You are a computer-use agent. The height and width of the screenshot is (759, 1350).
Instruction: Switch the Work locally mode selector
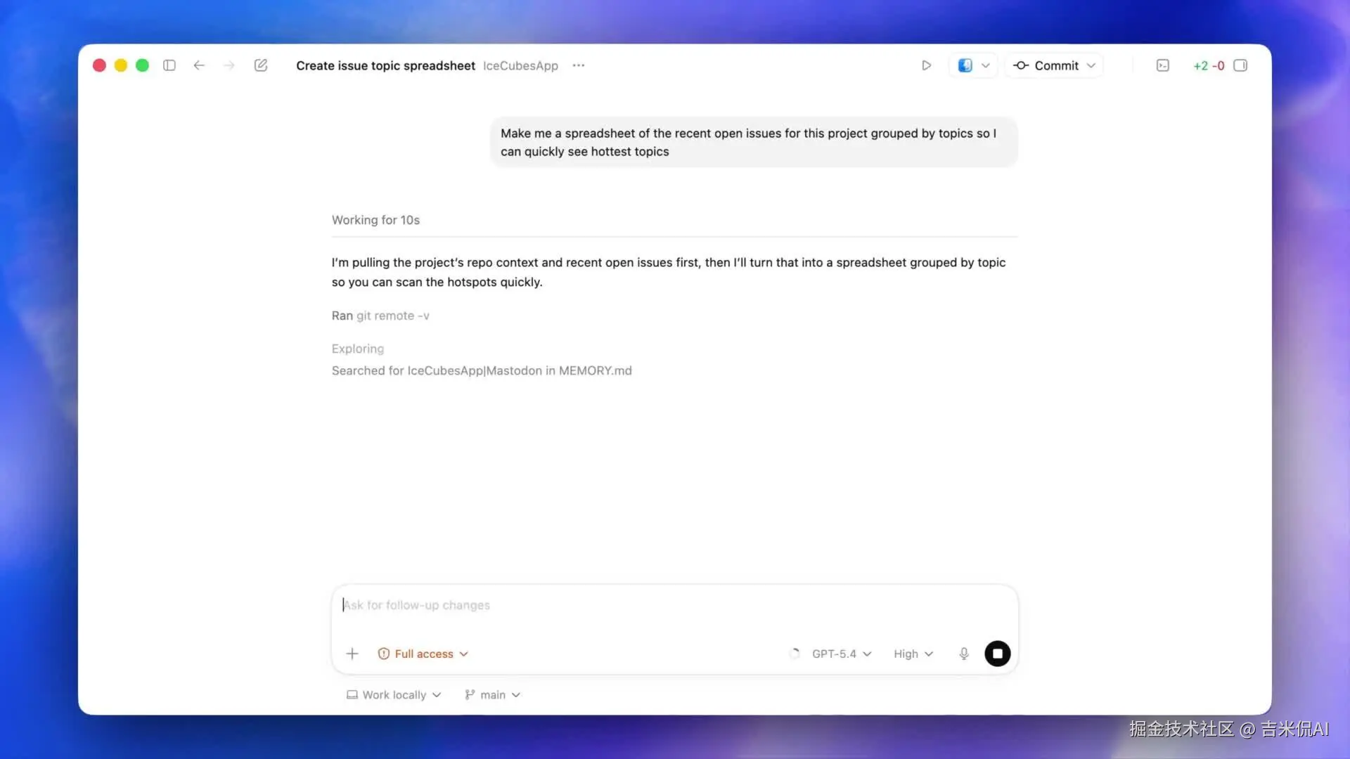click(394, 694)
